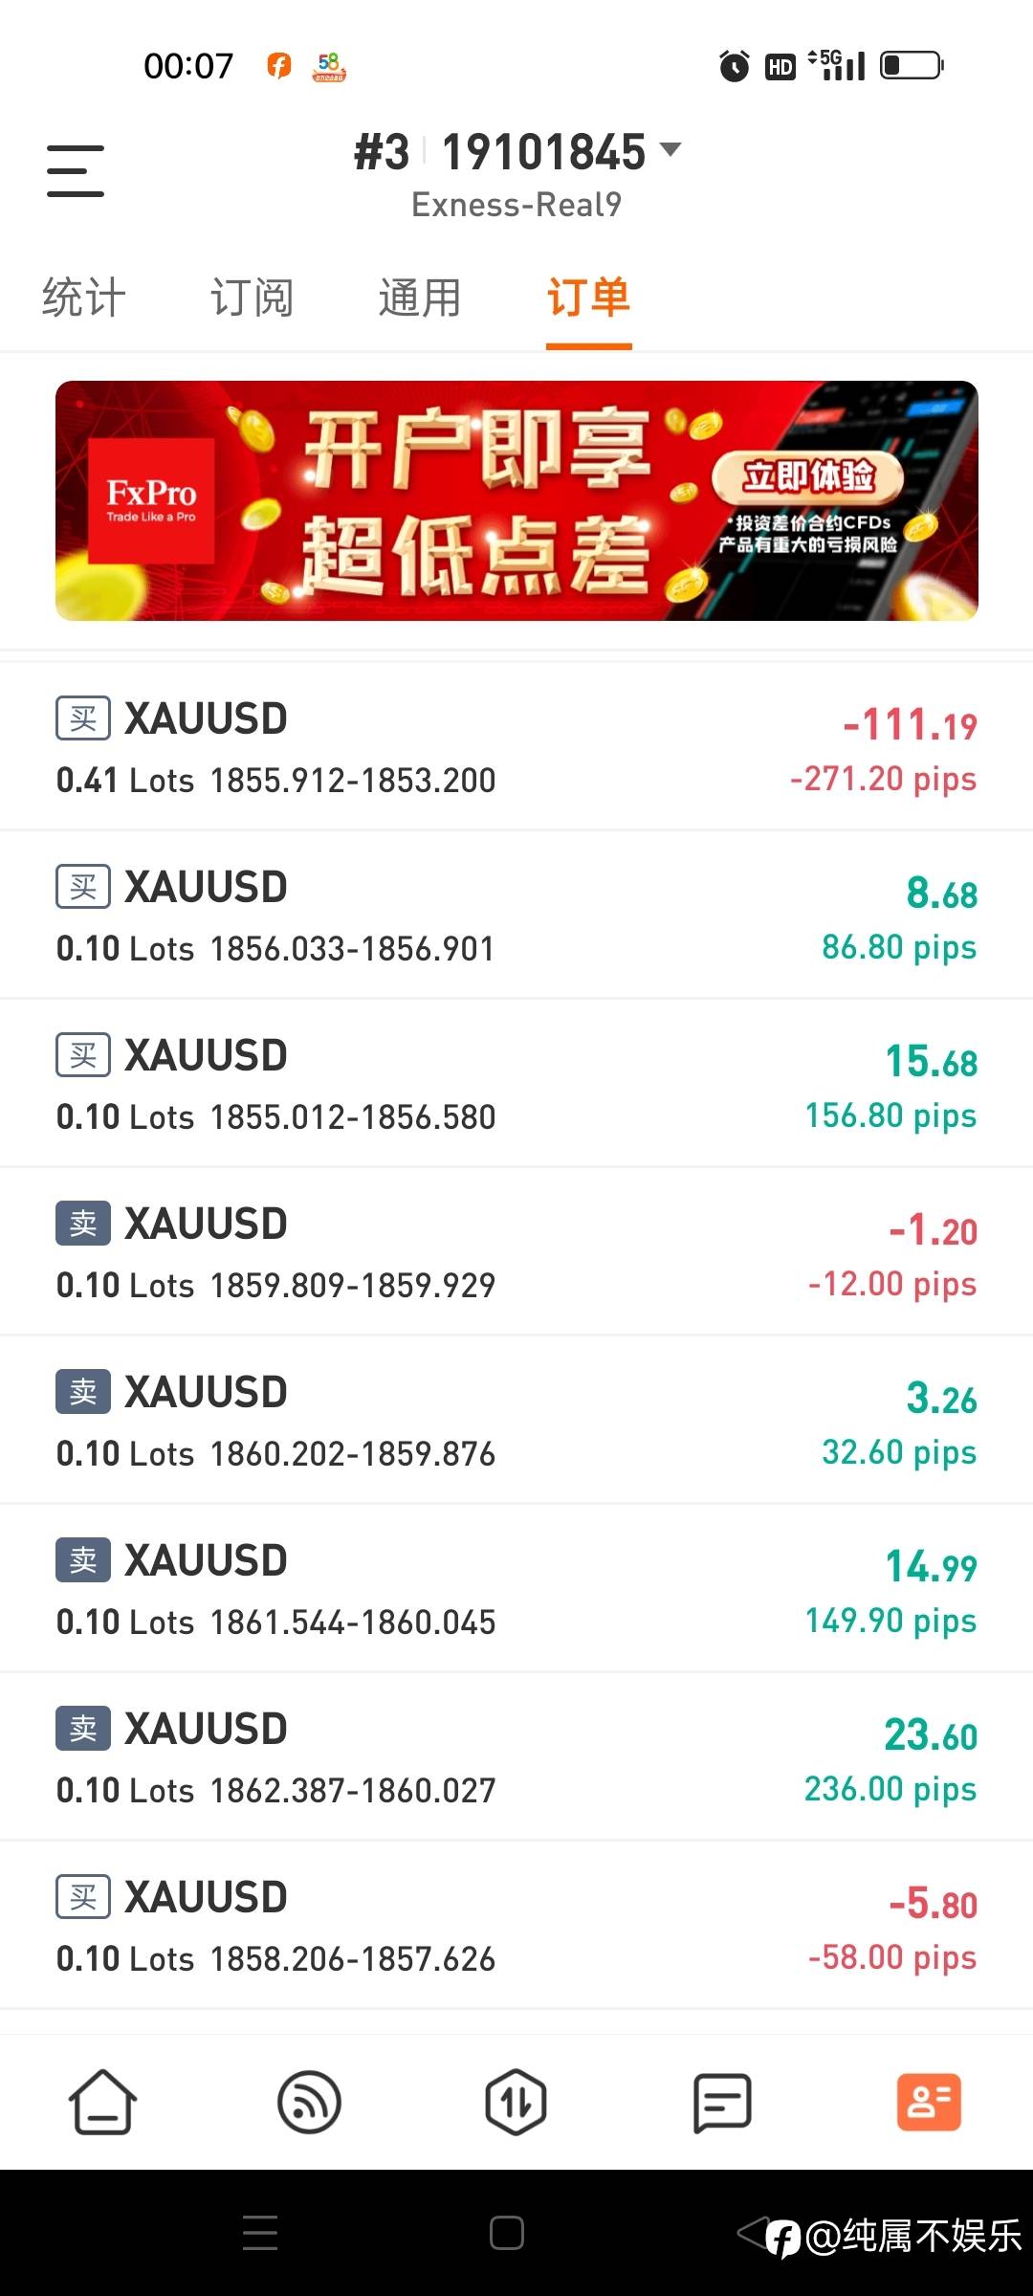The width and height of the screenshot is (1033, 2296).
Task: Open the messages chat icon
Action: 722,2102
